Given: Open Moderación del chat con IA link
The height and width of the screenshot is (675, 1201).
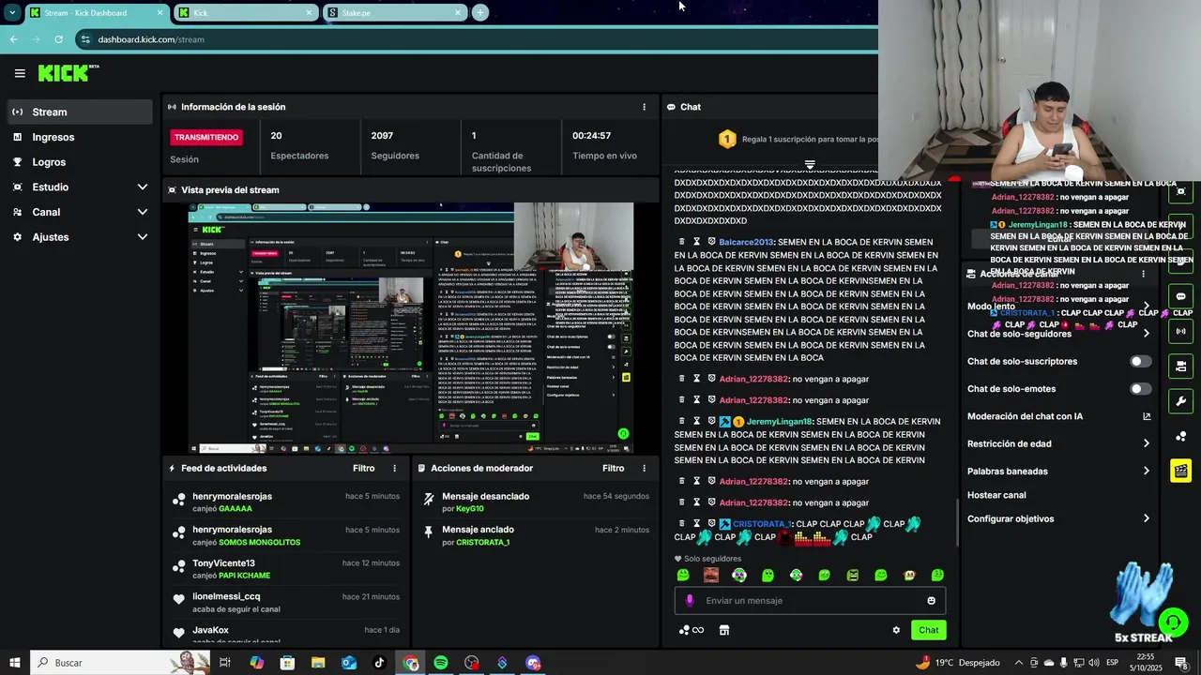Looking at the screenshot, I should click(x=1146, y=416).
